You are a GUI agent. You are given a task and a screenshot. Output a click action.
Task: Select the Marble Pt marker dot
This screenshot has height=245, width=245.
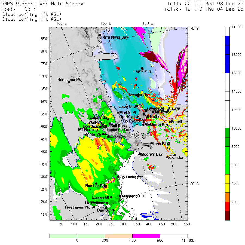coord(118,112)
